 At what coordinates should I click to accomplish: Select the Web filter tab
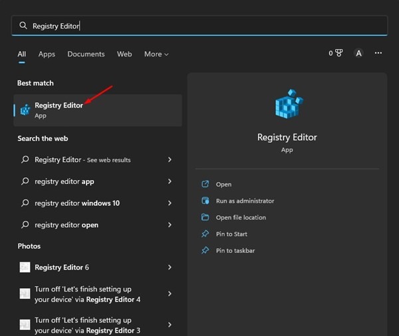(124, 54)
